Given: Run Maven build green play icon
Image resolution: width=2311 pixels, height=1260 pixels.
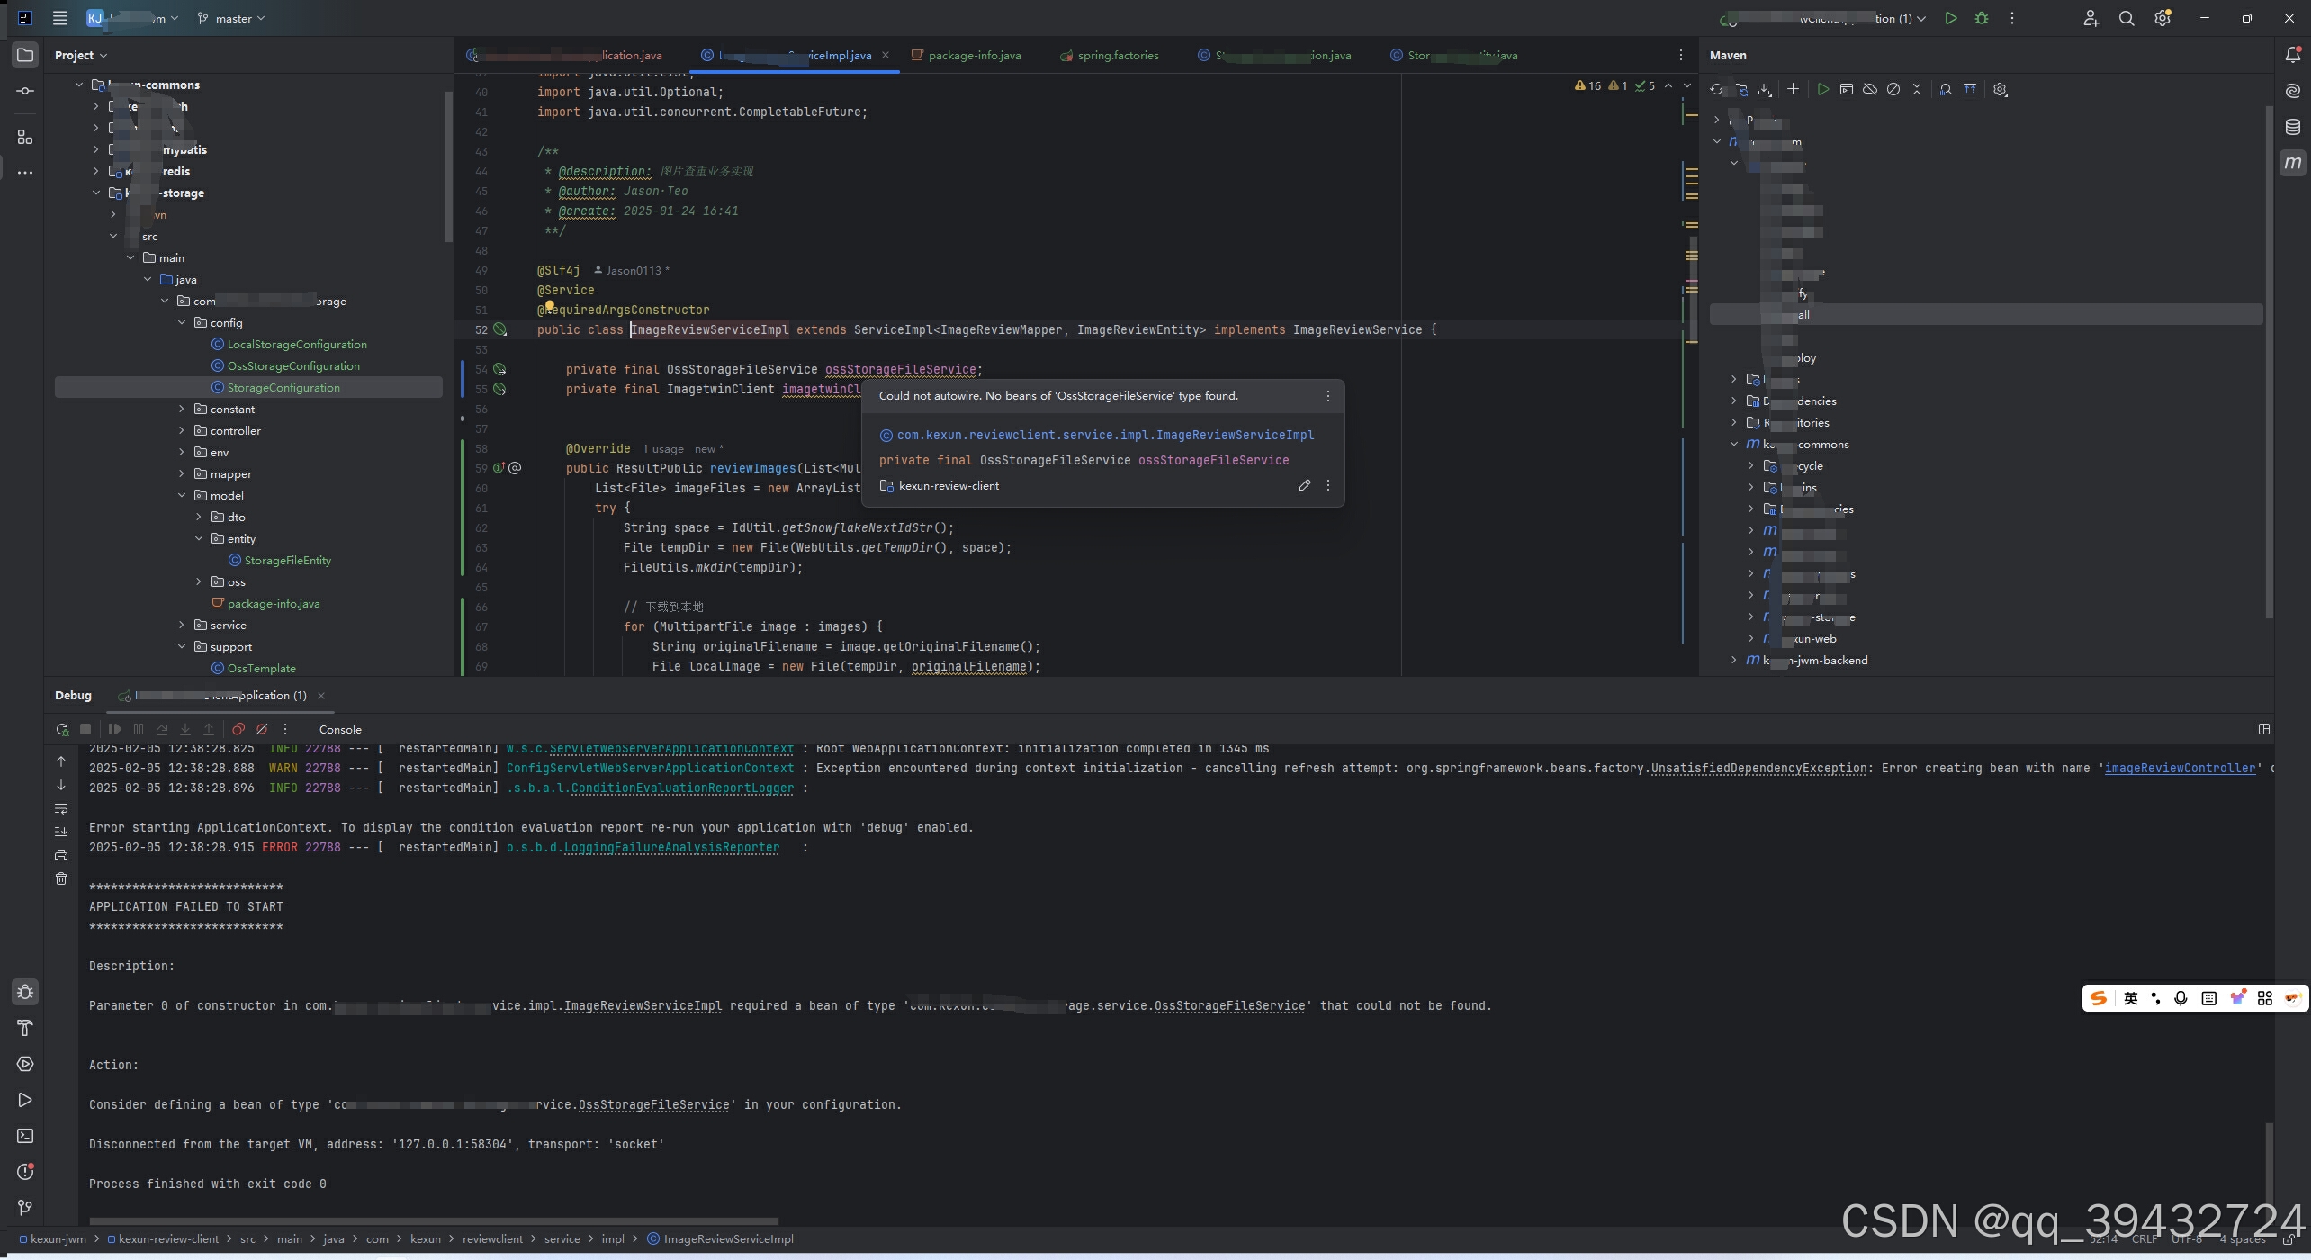Looking at the screenshot, I should [x=1822, y=89].
